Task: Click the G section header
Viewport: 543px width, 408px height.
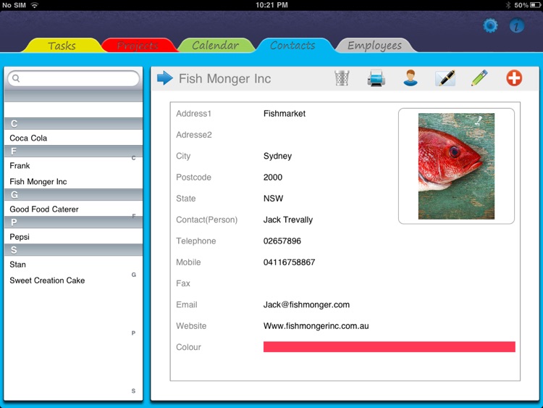Action: (73, 195)
